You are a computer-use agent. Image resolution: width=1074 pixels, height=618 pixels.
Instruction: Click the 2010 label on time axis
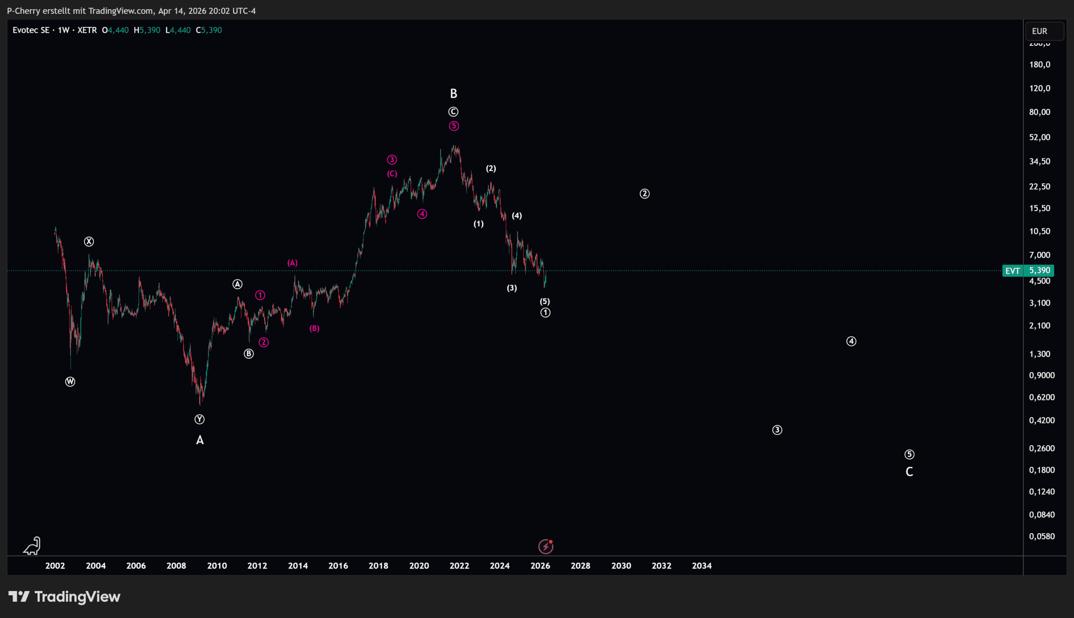216,566
